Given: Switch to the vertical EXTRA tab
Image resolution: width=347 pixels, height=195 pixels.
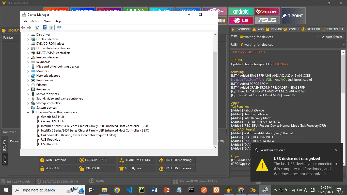Looking at the screenshot, I should click(x=5, y=160).
